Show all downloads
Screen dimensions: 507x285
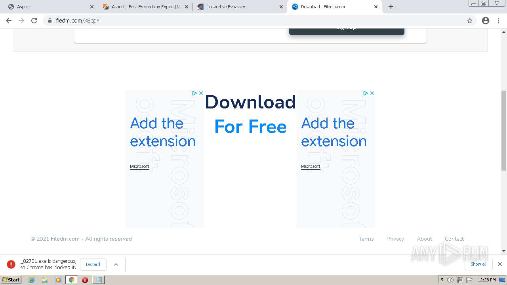pos(478,264)
